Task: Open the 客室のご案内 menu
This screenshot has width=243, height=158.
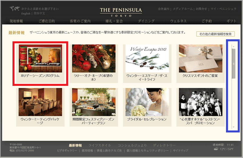Action: click(x=80, y=21)
